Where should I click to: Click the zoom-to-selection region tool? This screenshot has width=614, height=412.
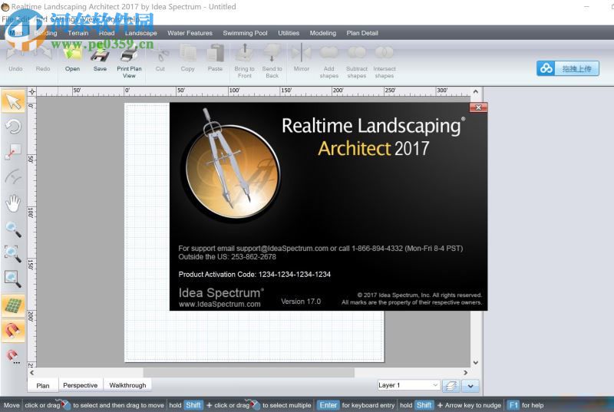tap(13, 254)
